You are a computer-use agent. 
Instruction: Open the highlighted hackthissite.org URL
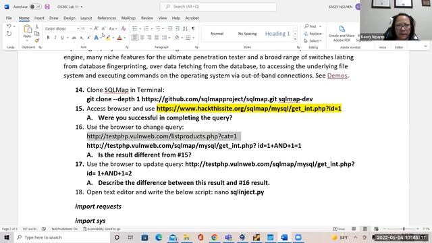click(x=249, y=108)
